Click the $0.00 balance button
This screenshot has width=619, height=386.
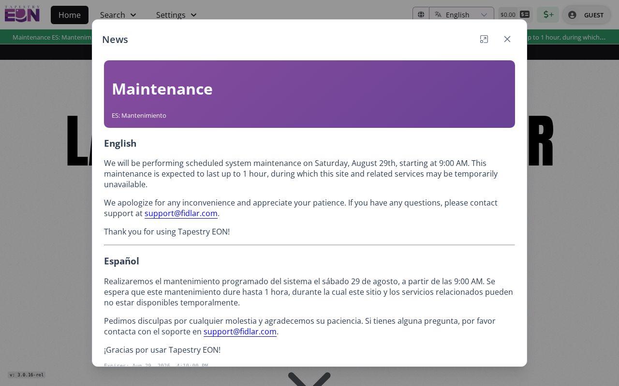click(x=515, y=15)
